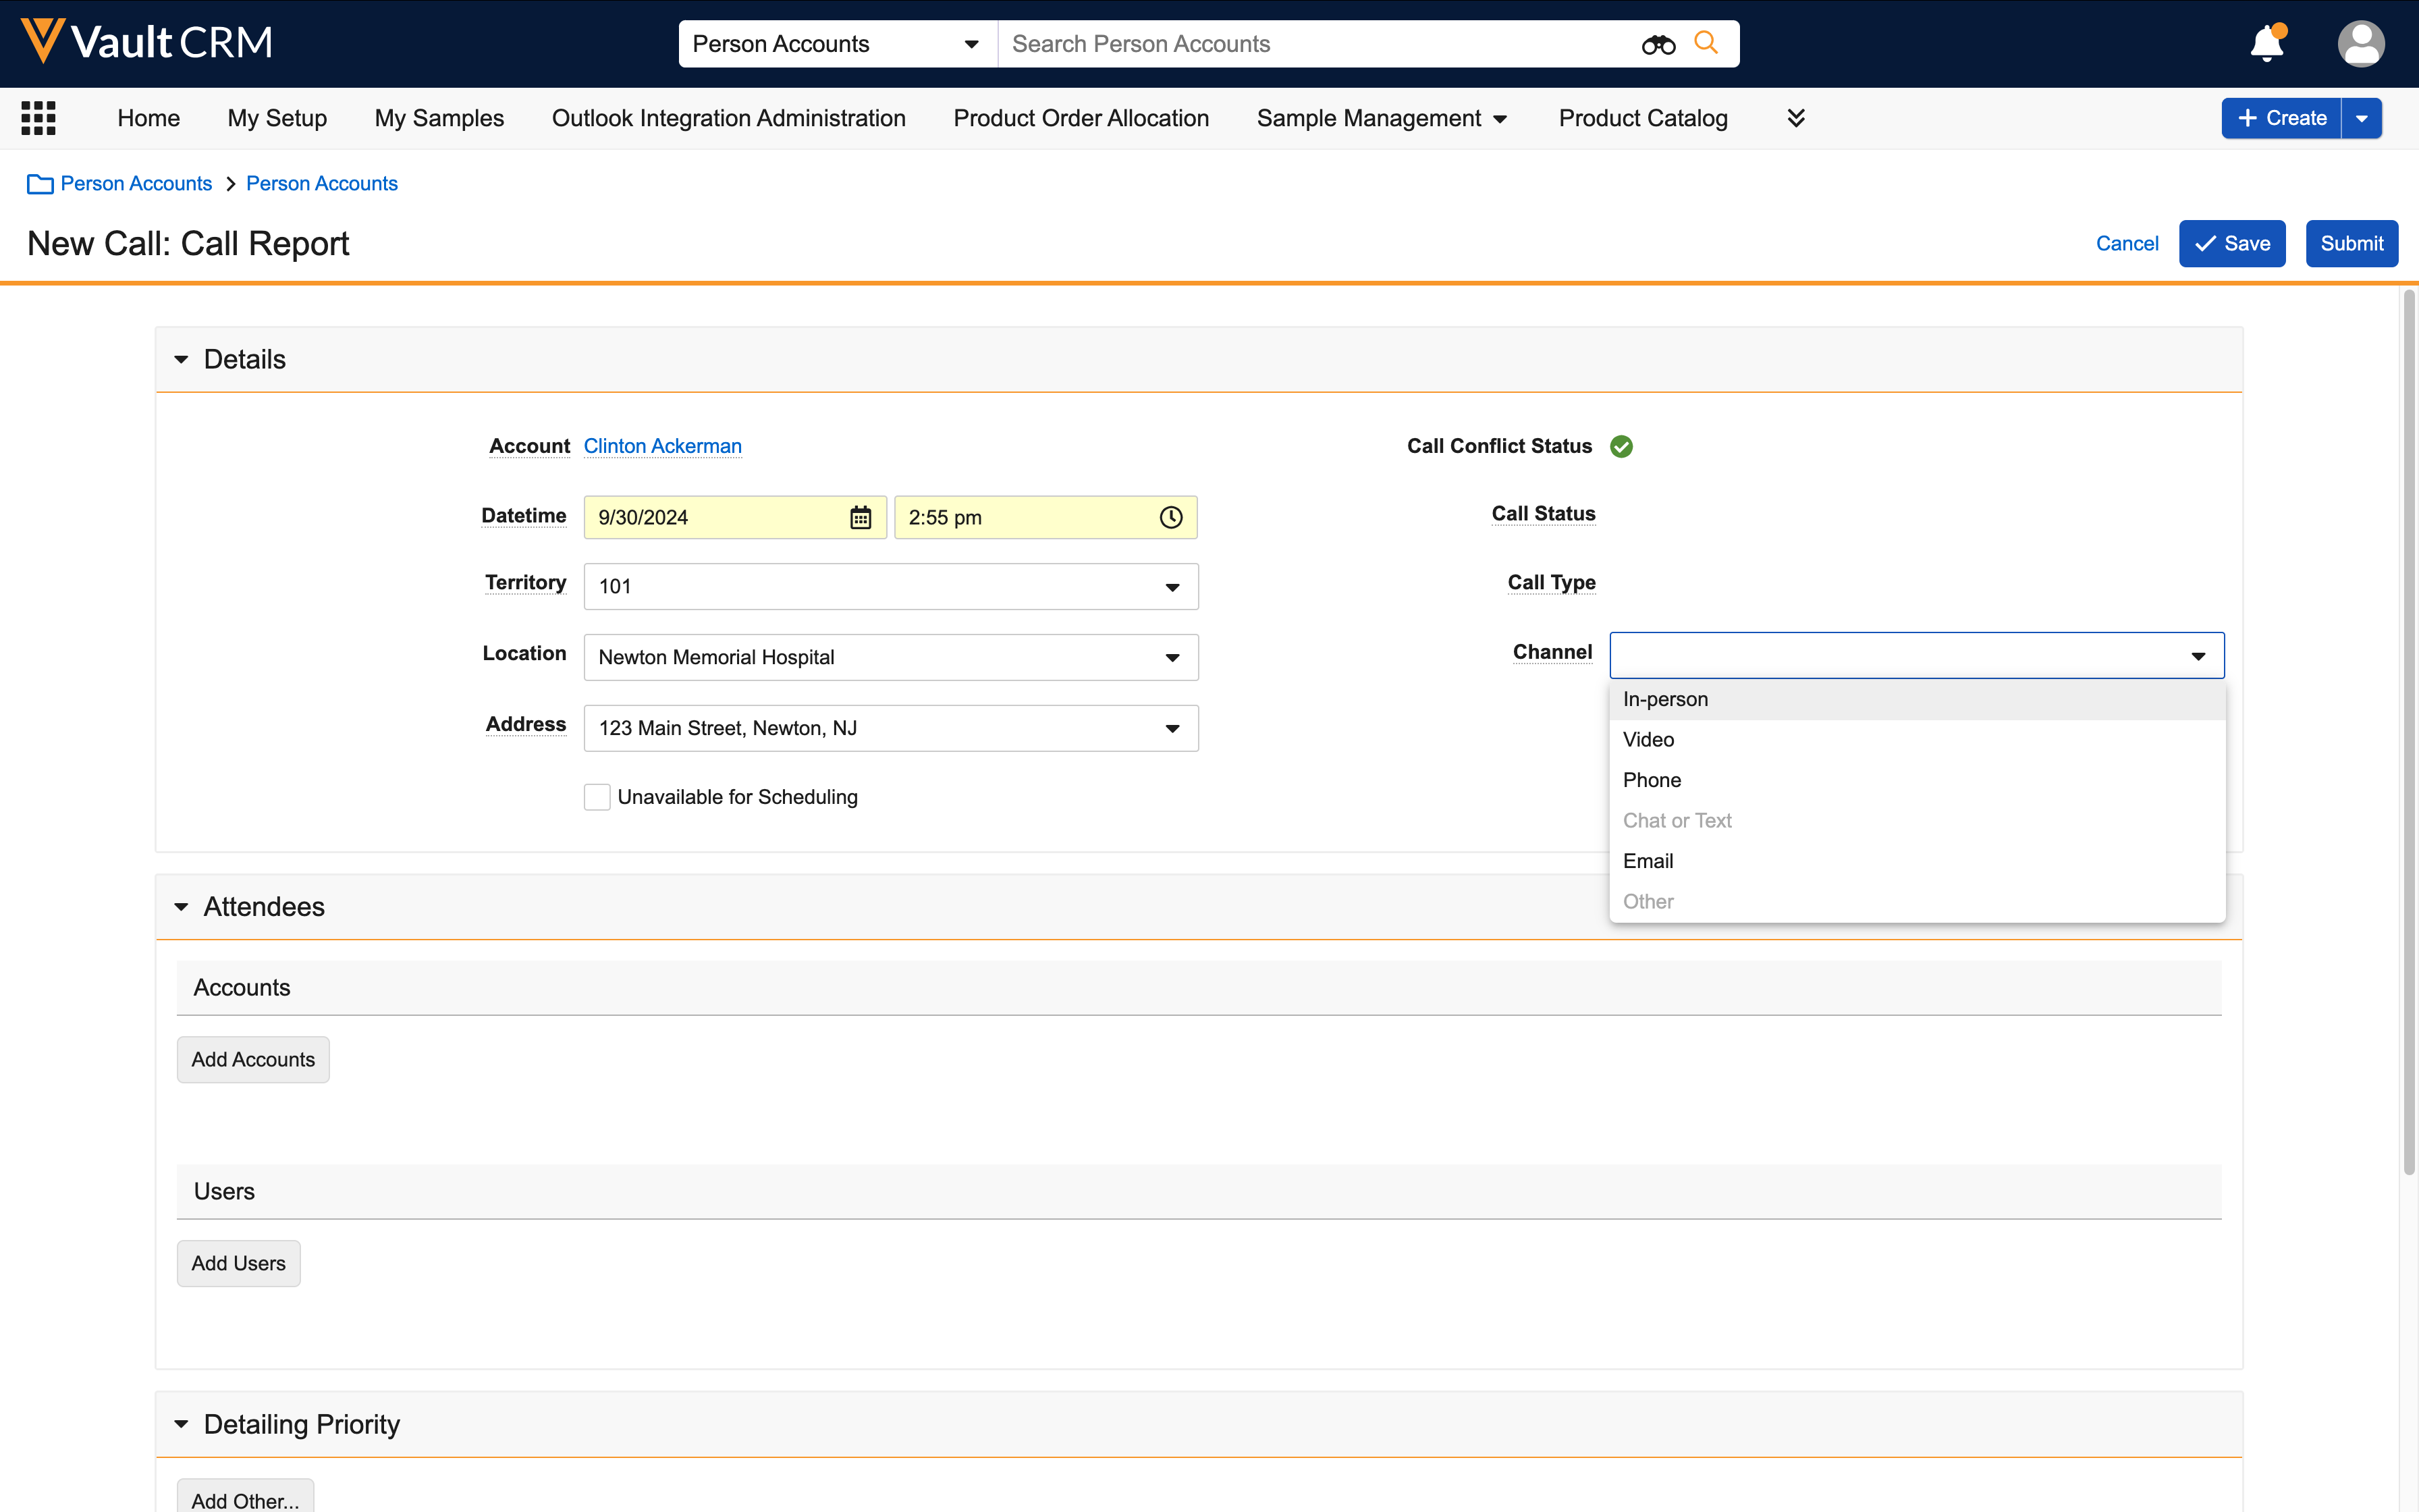Open the time picker clock icon
This screenshot has height=1512, width=2419.
1170,517
